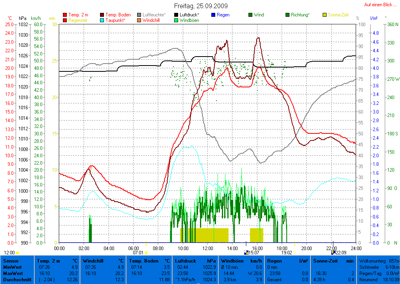This screenshot has height=284, width=400.
Task: Click the cyan Taupunkt legend swatch
Action: 102,20
